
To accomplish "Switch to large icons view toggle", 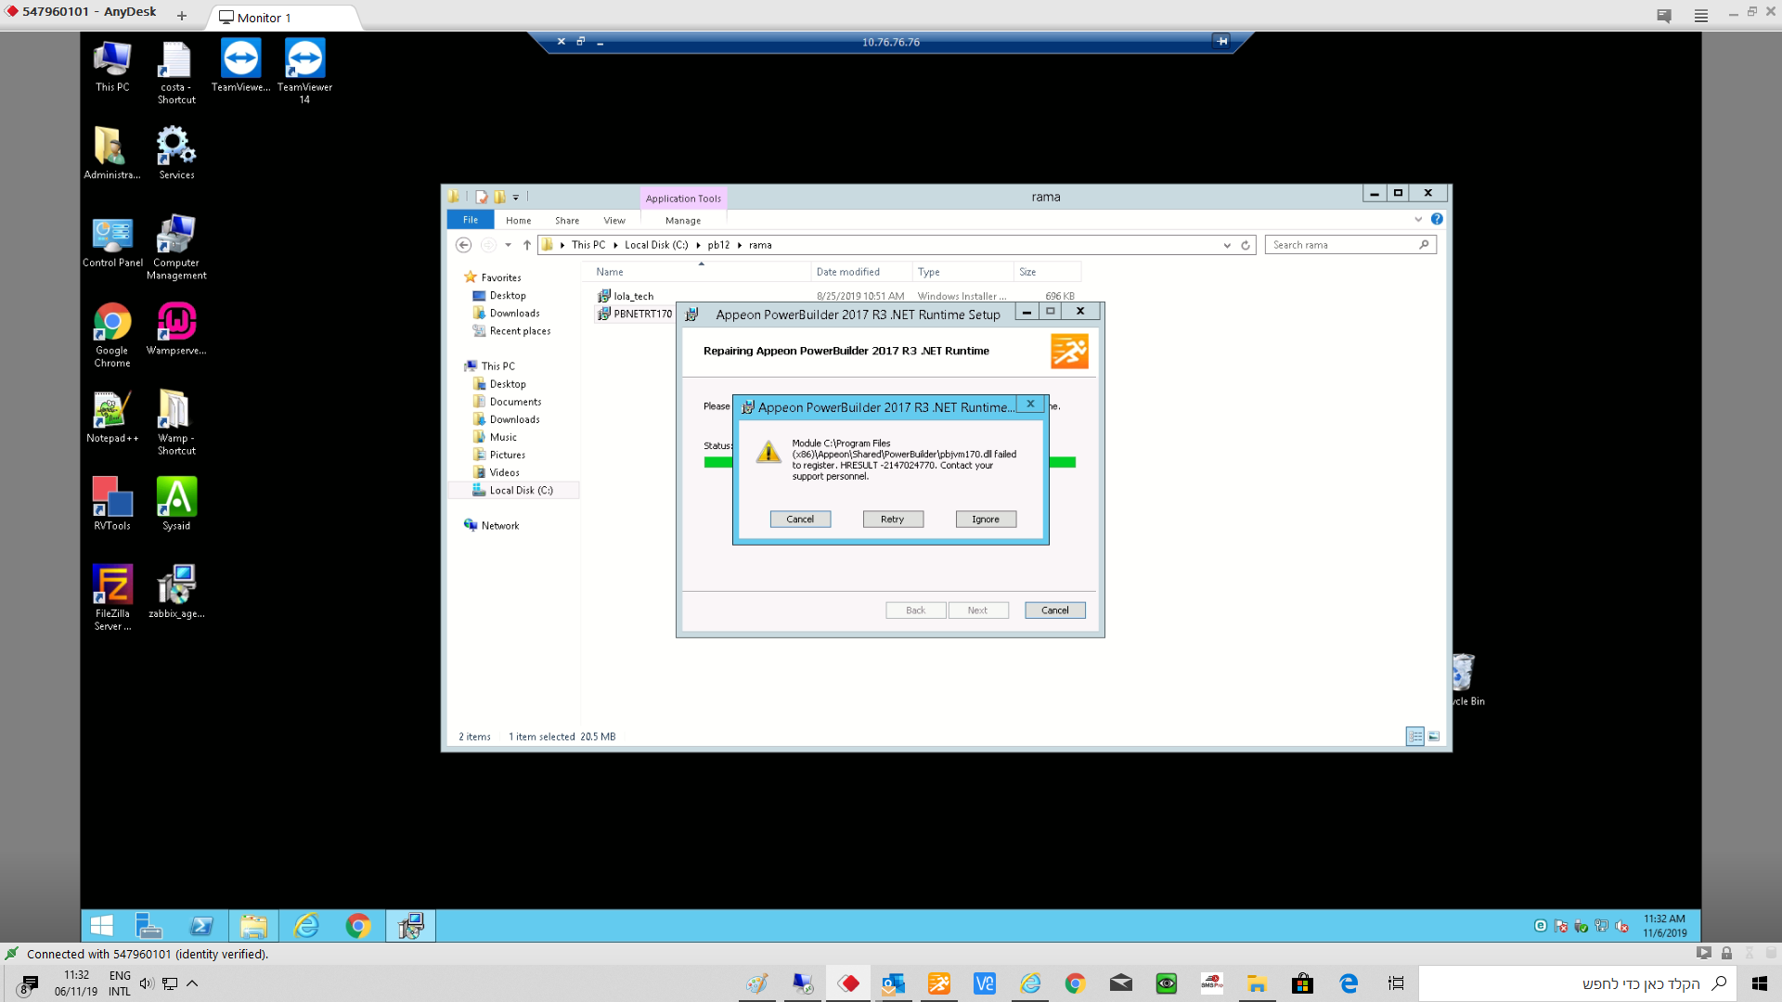I will coord(1434,737).
